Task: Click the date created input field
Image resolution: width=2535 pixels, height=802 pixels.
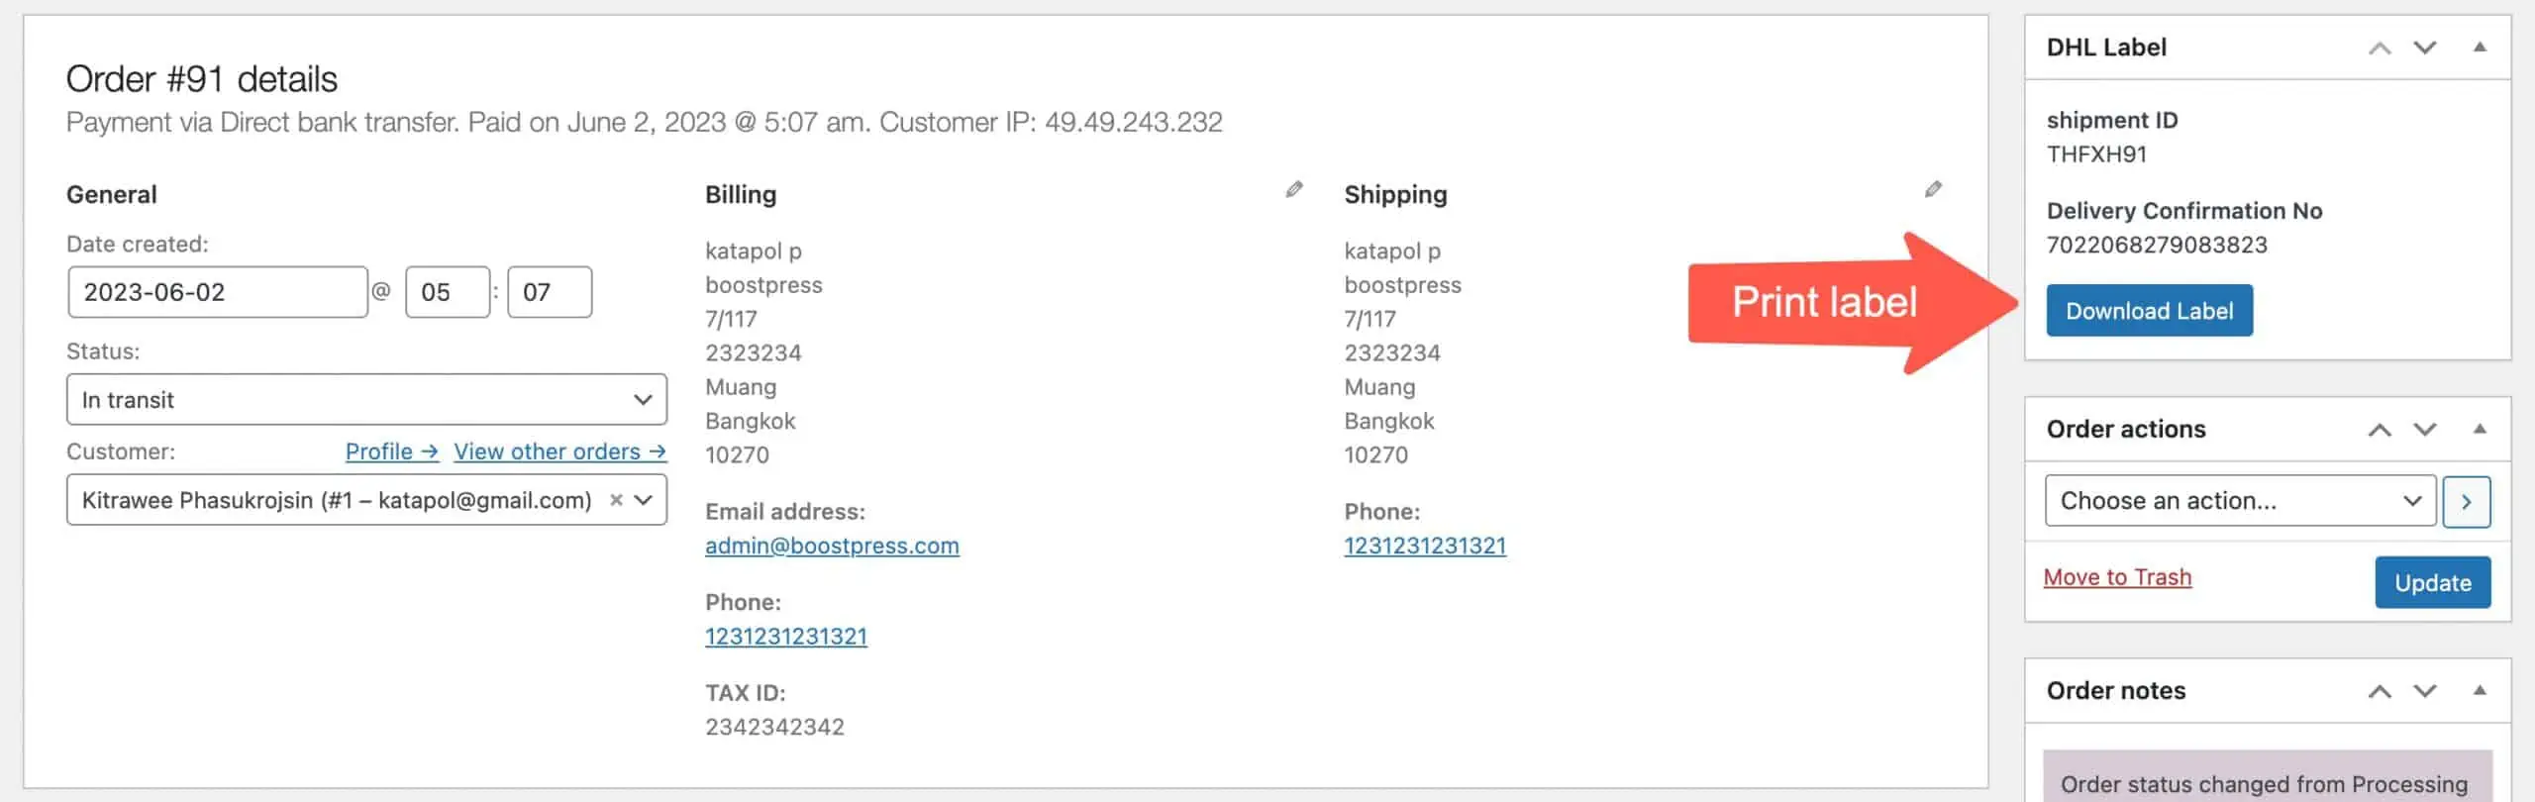Action: tap(218, 292)
